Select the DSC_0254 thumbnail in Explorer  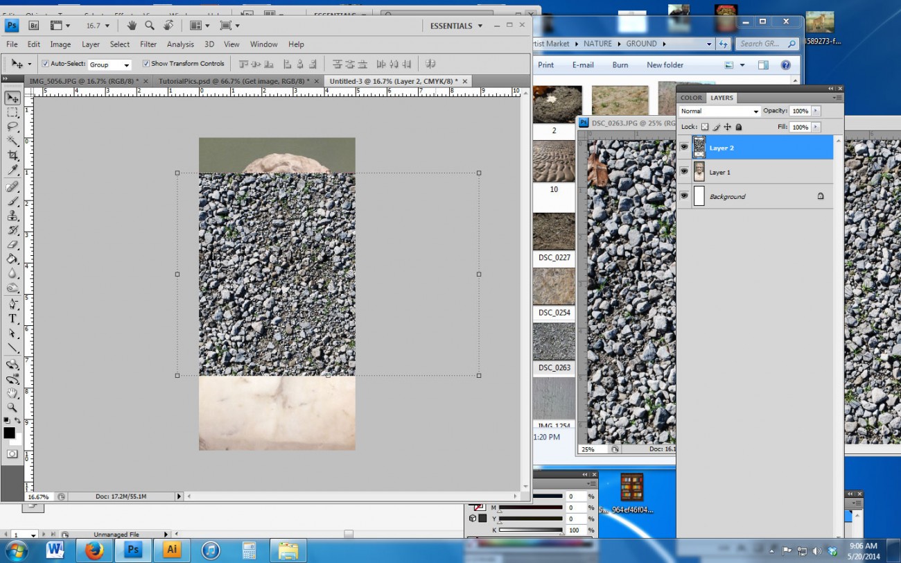[x=553, y=285]
